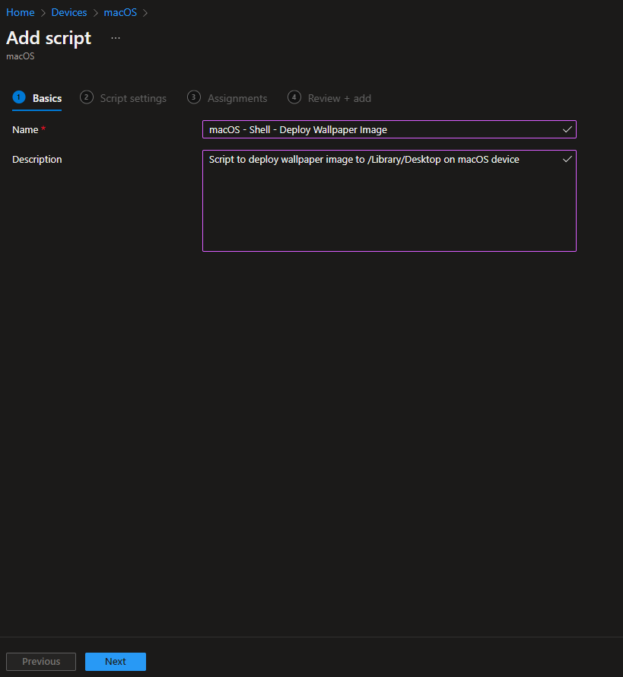This screenshot has height=677, width=623.
Task: Open the ellipsis menu beside Add script
Action: pyautogui.click(x=116, y=38)
